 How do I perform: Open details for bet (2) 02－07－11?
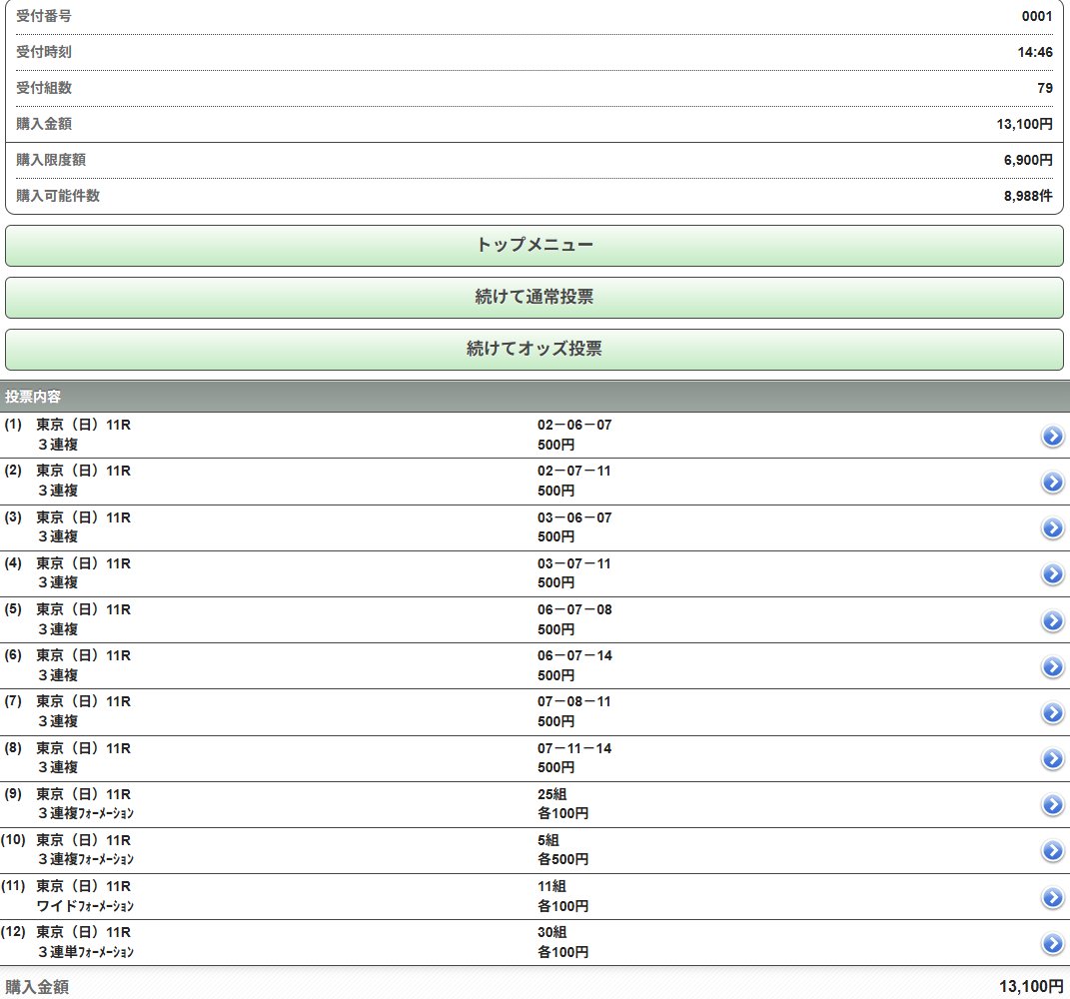pyautogui.click(x=1051, y=482)
